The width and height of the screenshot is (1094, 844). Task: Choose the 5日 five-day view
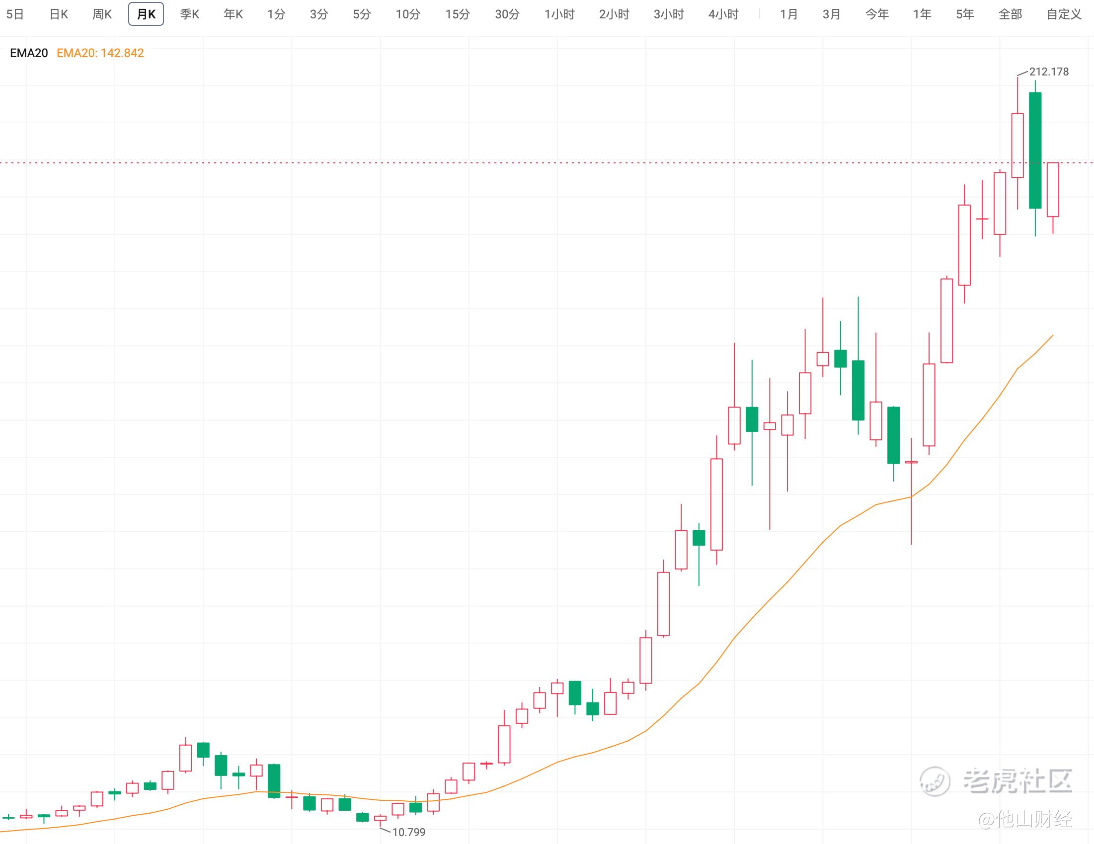15,14
